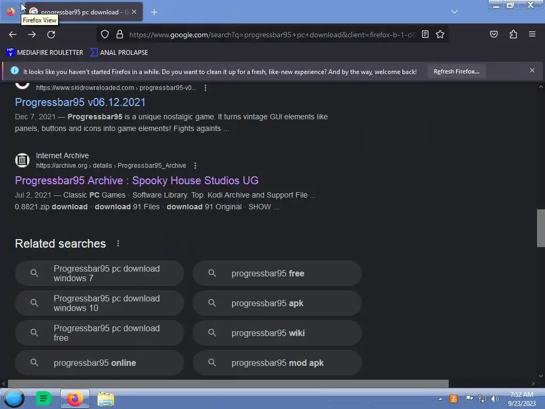
Task: Go forward one page
Action: point(32,35)
